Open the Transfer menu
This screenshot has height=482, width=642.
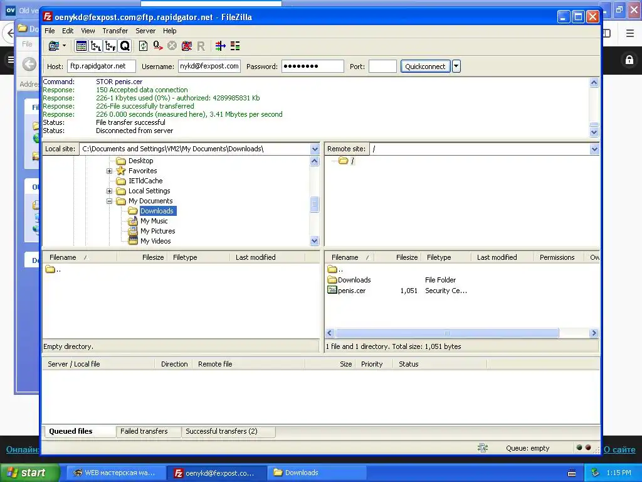[115, 31]
